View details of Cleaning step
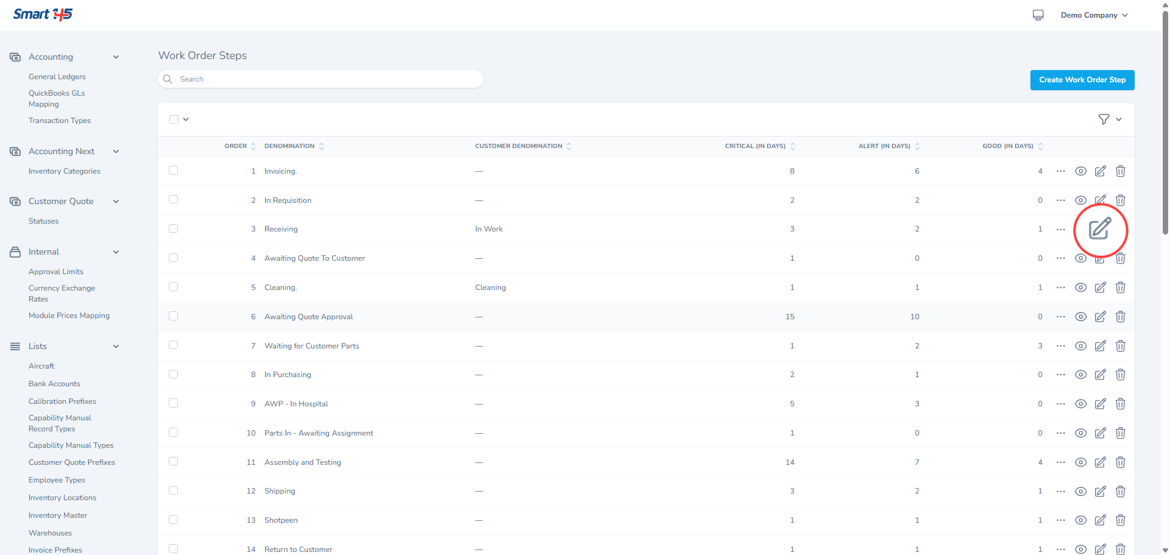The height and width of the screenshot is (555, 1170). [1080, 288]
